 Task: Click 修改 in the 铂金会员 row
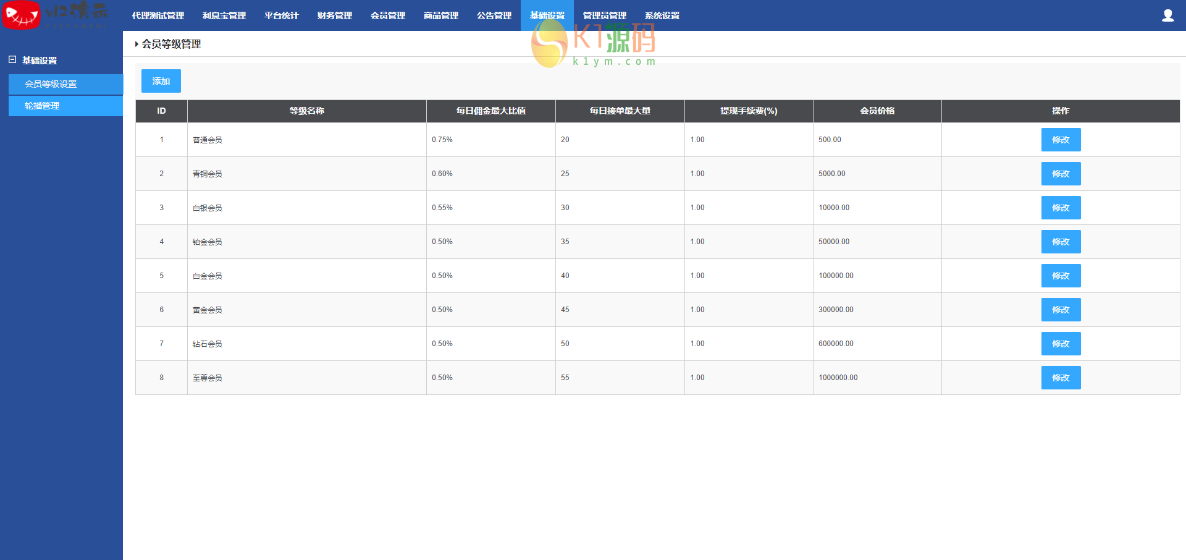(1061, 242)
